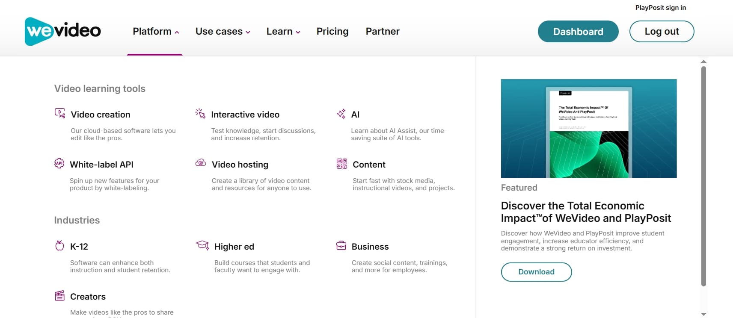Image resolution: width=733 pixels, height=318 pixels.
Task: Click the 'Industries' section heading
Action: pyautogui.click(x=77, y=220)
